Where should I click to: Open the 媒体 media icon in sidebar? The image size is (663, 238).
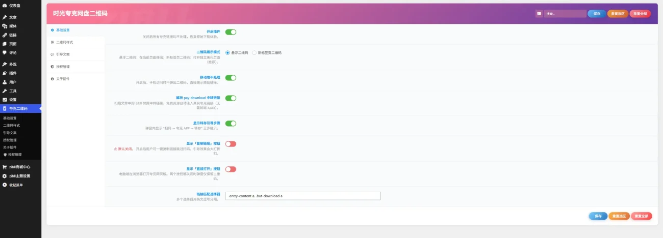5,26
